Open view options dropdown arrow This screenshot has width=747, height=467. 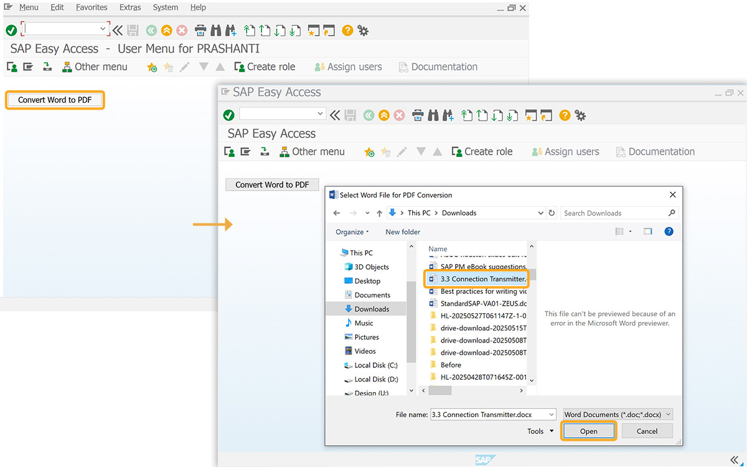631,232
